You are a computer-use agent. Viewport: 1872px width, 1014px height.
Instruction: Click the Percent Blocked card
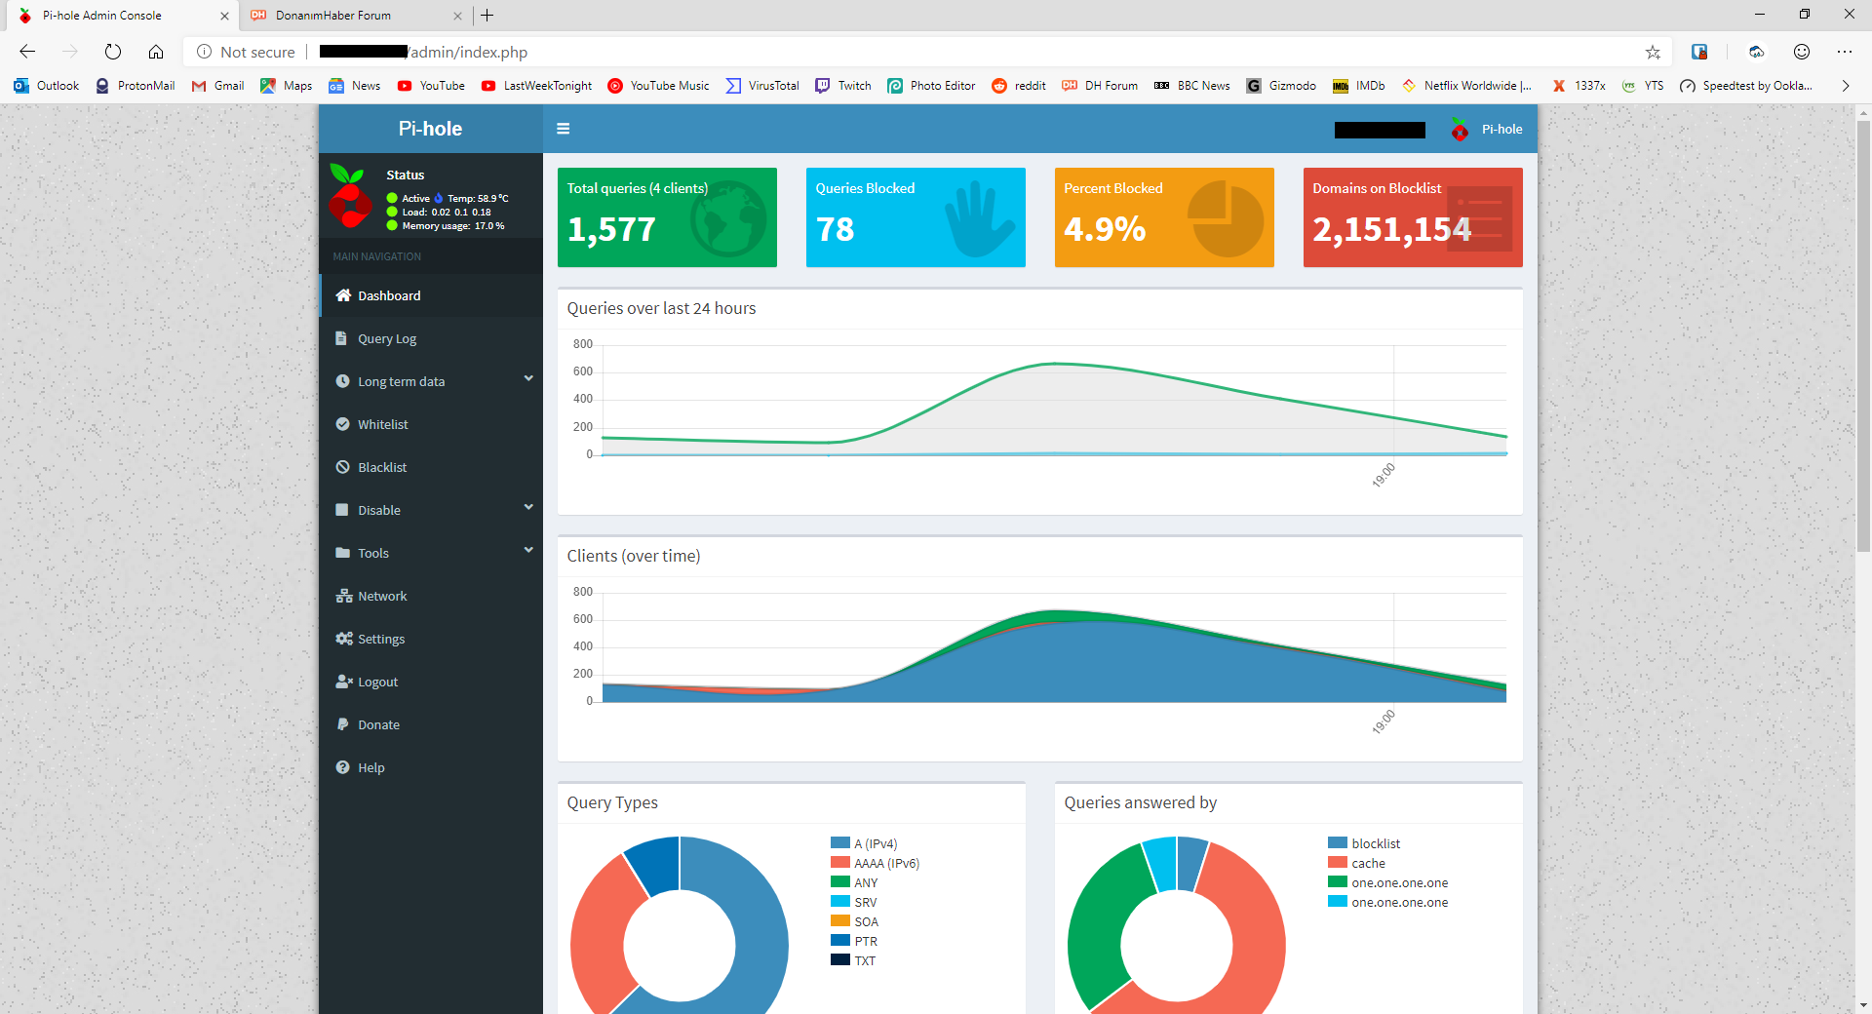tap(1164, 217)
